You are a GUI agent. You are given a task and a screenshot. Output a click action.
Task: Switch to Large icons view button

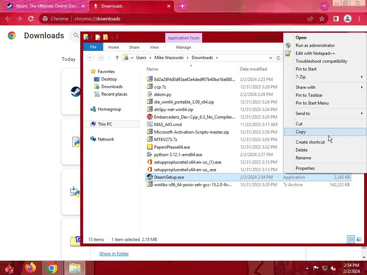[x=358, y=239]
